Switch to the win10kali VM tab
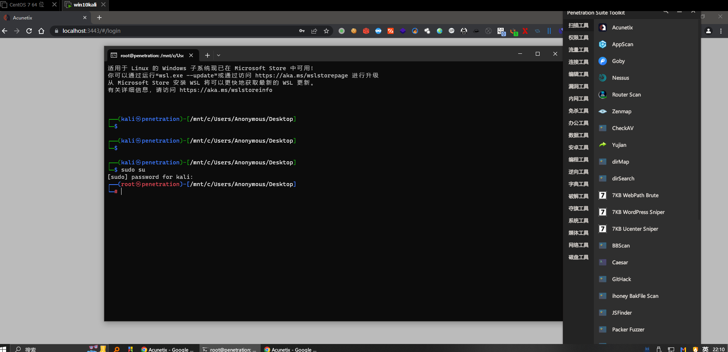The width and height of the screenshot is (728, 352). point(85,5)
